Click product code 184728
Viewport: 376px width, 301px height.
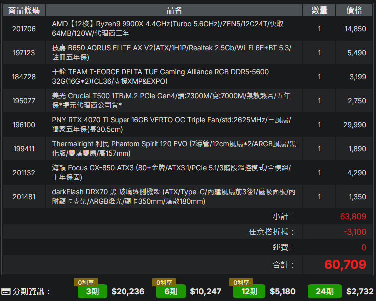point(24,77)
